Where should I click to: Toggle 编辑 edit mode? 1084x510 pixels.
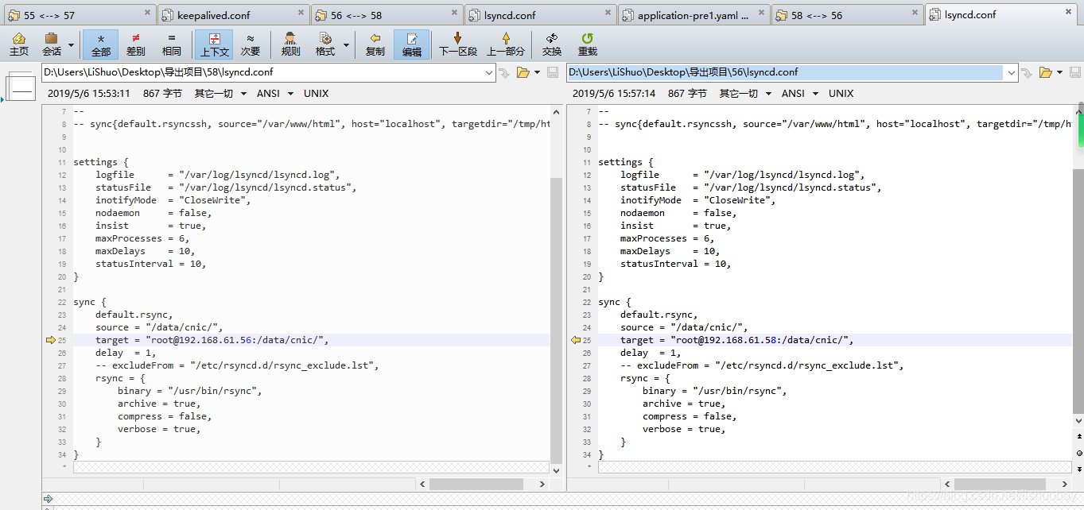point(412,44)
